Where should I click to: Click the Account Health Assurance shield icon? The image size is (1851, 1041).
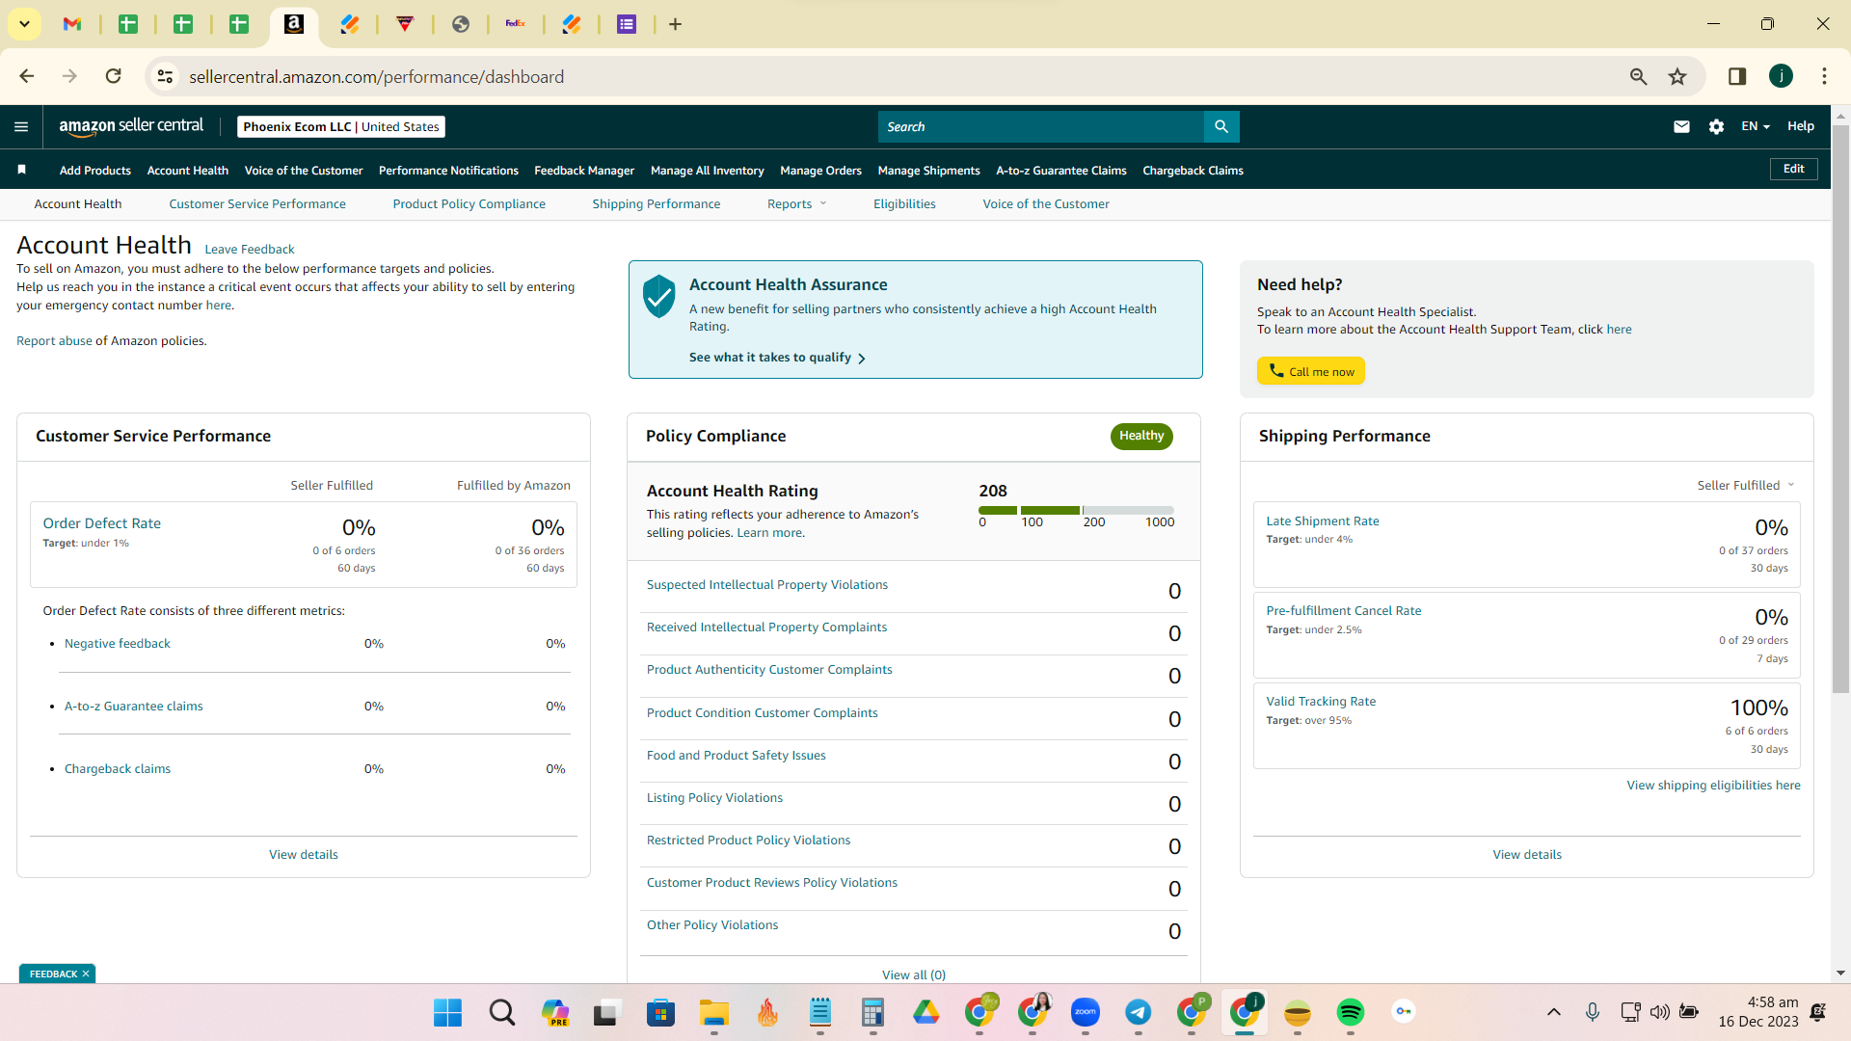[659, 296]
